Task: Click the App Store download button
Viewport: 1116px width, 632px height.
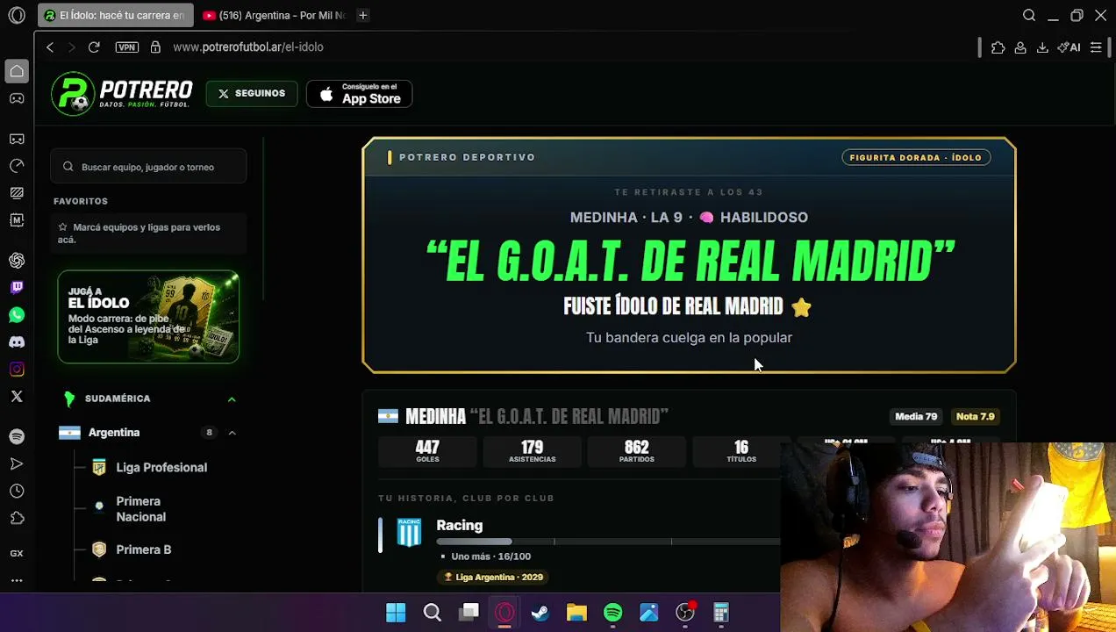Action: coord(359,94)
